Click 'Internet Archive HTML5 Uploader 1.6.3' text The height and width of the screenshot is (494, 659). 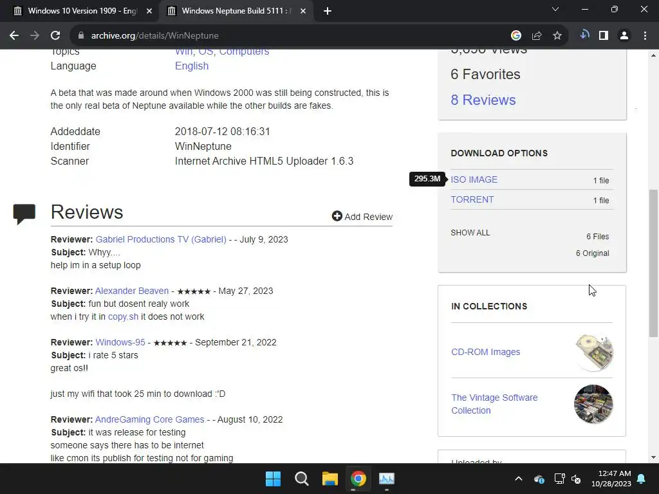coord(264,161)
